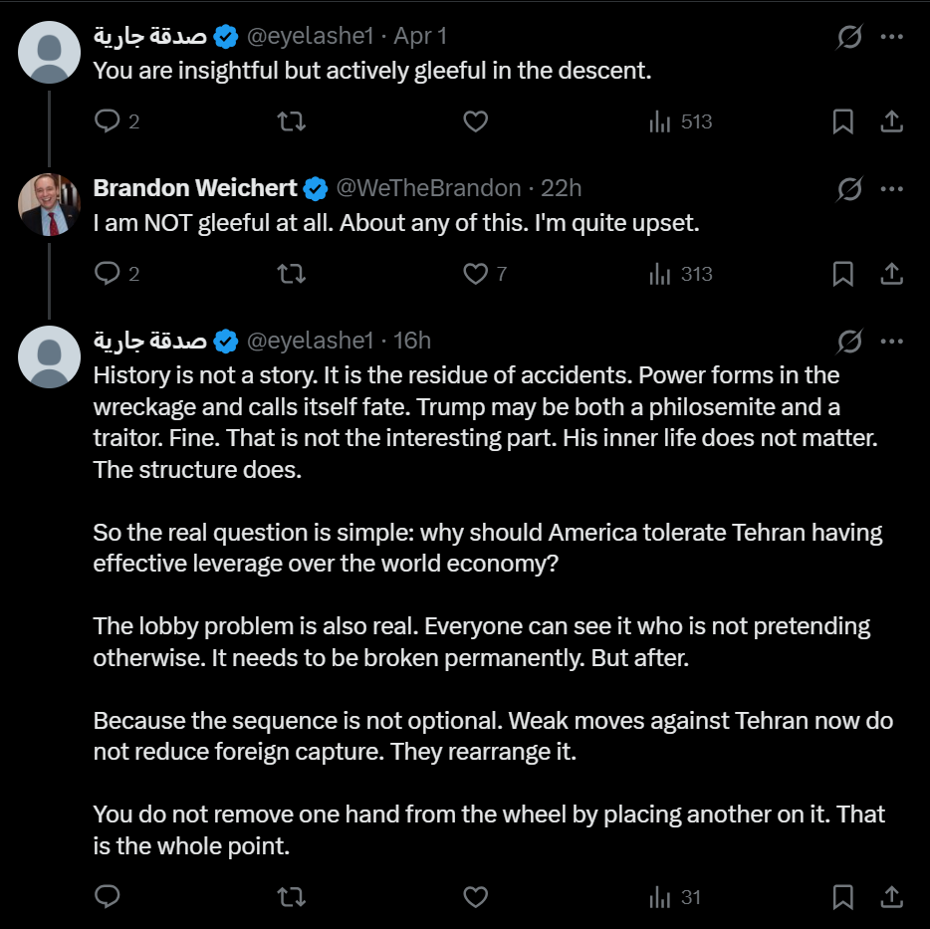The height and width of the screenshot is (929, 930).
Task: Repost the Apr 1 tweet
Action: 291,121
